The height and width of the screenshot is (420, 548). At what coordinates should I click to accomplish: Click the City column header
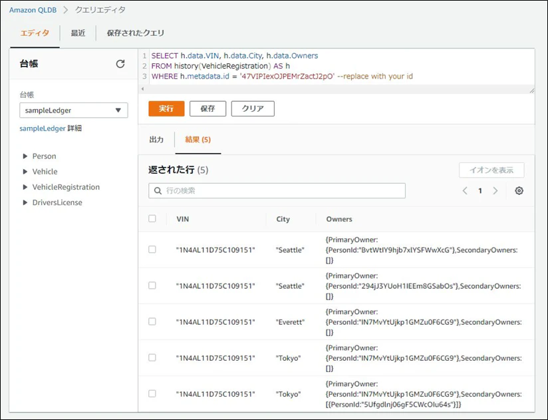click(283, 219)
